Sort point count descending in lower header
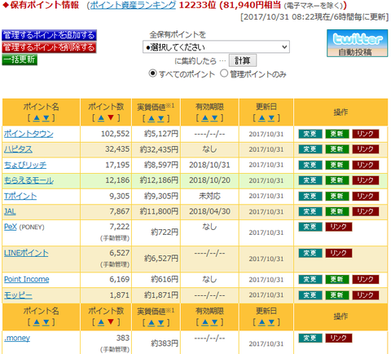This screenshot has height=354, width=391. (x=111, y=322)
